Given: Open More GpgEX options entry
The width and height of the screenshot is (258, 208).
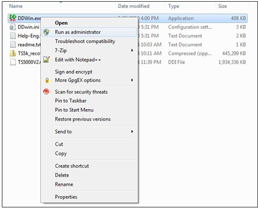Looking at the screenshot, I should 89,80.
